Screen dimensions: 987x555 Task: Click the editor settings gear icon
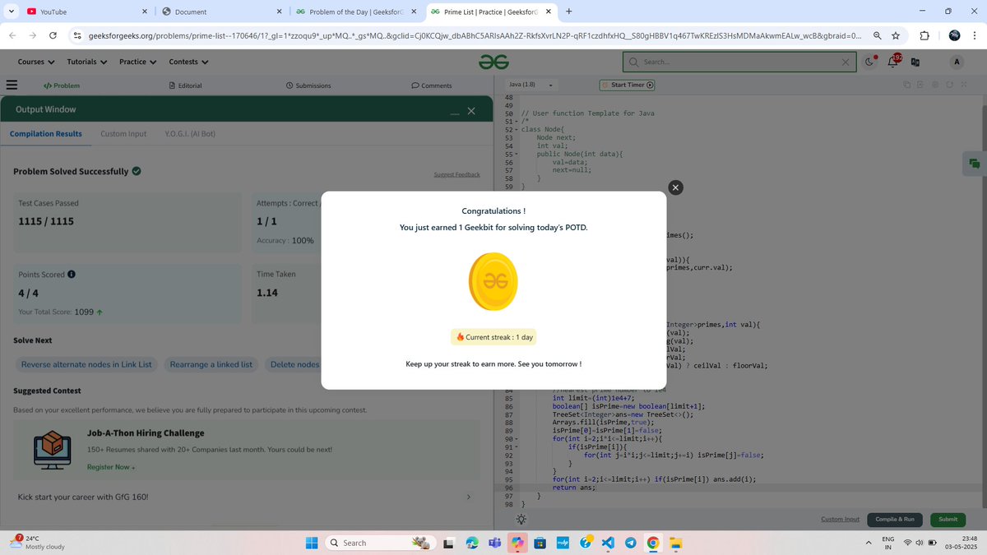pyautogui.click(x=935, y=85)
